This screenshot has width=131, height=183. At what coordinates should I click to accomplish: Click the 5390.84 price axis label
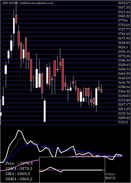pyautogui.click(x=124, y=87)
